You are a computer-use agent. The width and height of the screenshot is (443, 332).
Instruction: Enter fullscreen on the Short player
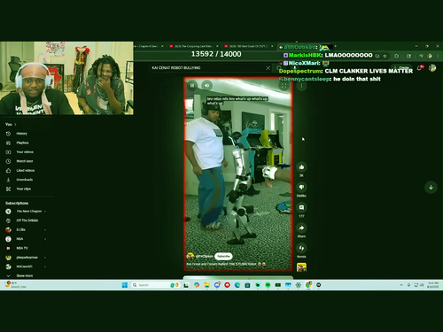click(x=284, y=86)
